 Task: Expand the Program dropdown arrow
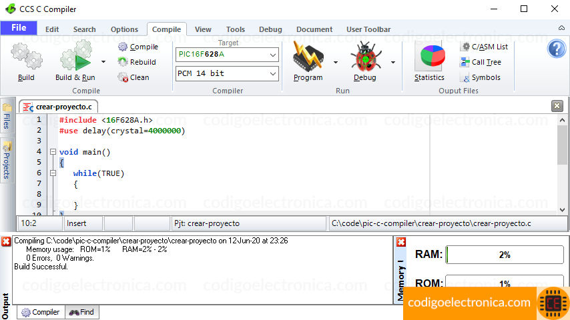336,63
